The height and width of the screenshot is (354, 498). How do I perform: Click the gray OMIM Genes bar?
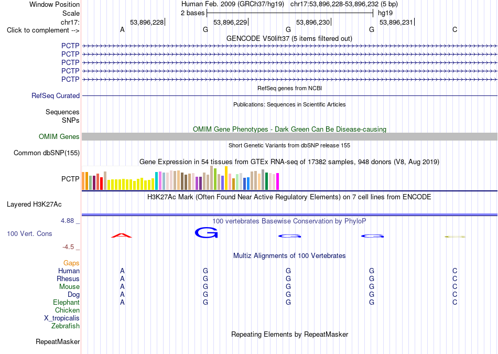click(289, 137)
